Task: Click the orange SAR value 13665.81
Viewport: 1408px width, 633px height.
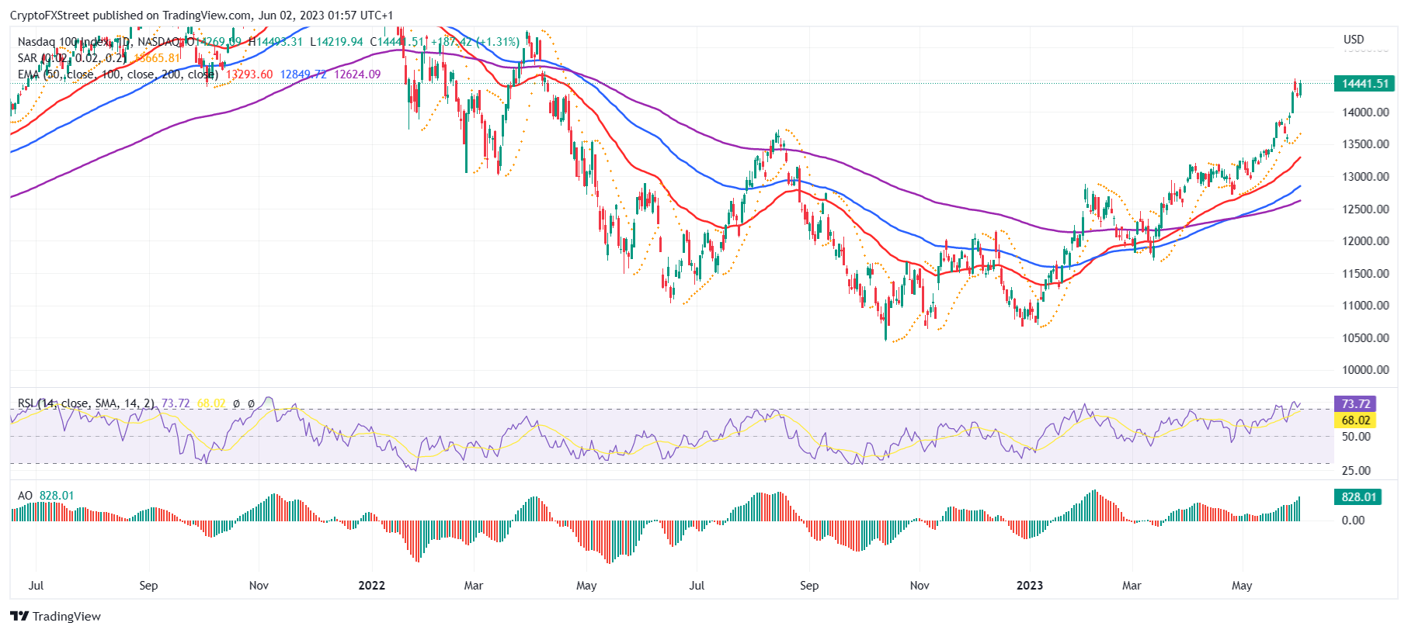Action: (x=157, y=58)
